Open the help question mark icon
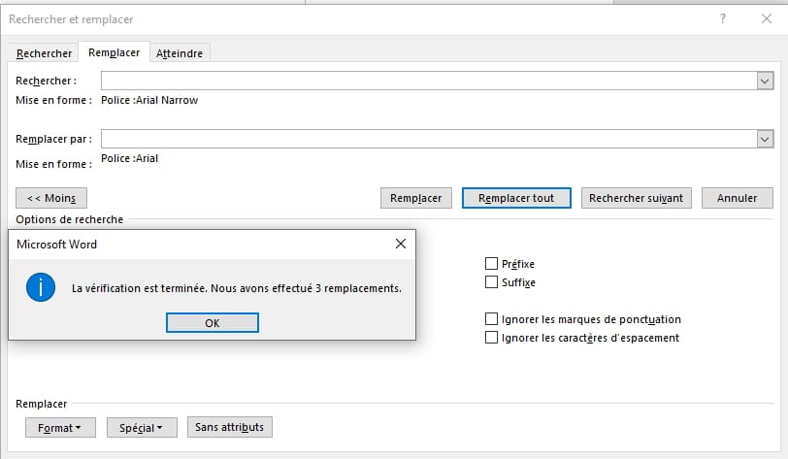 [x=722, y=18]
